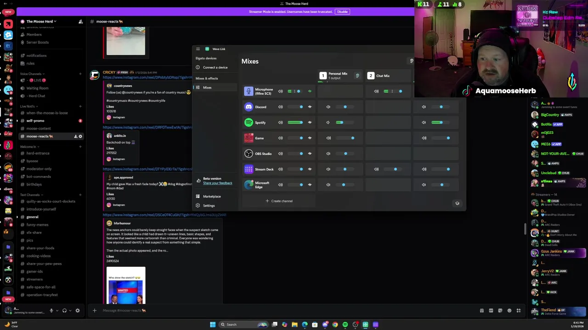
Task: Deafen with the Discord headphone icon
Action: (64, 310)
